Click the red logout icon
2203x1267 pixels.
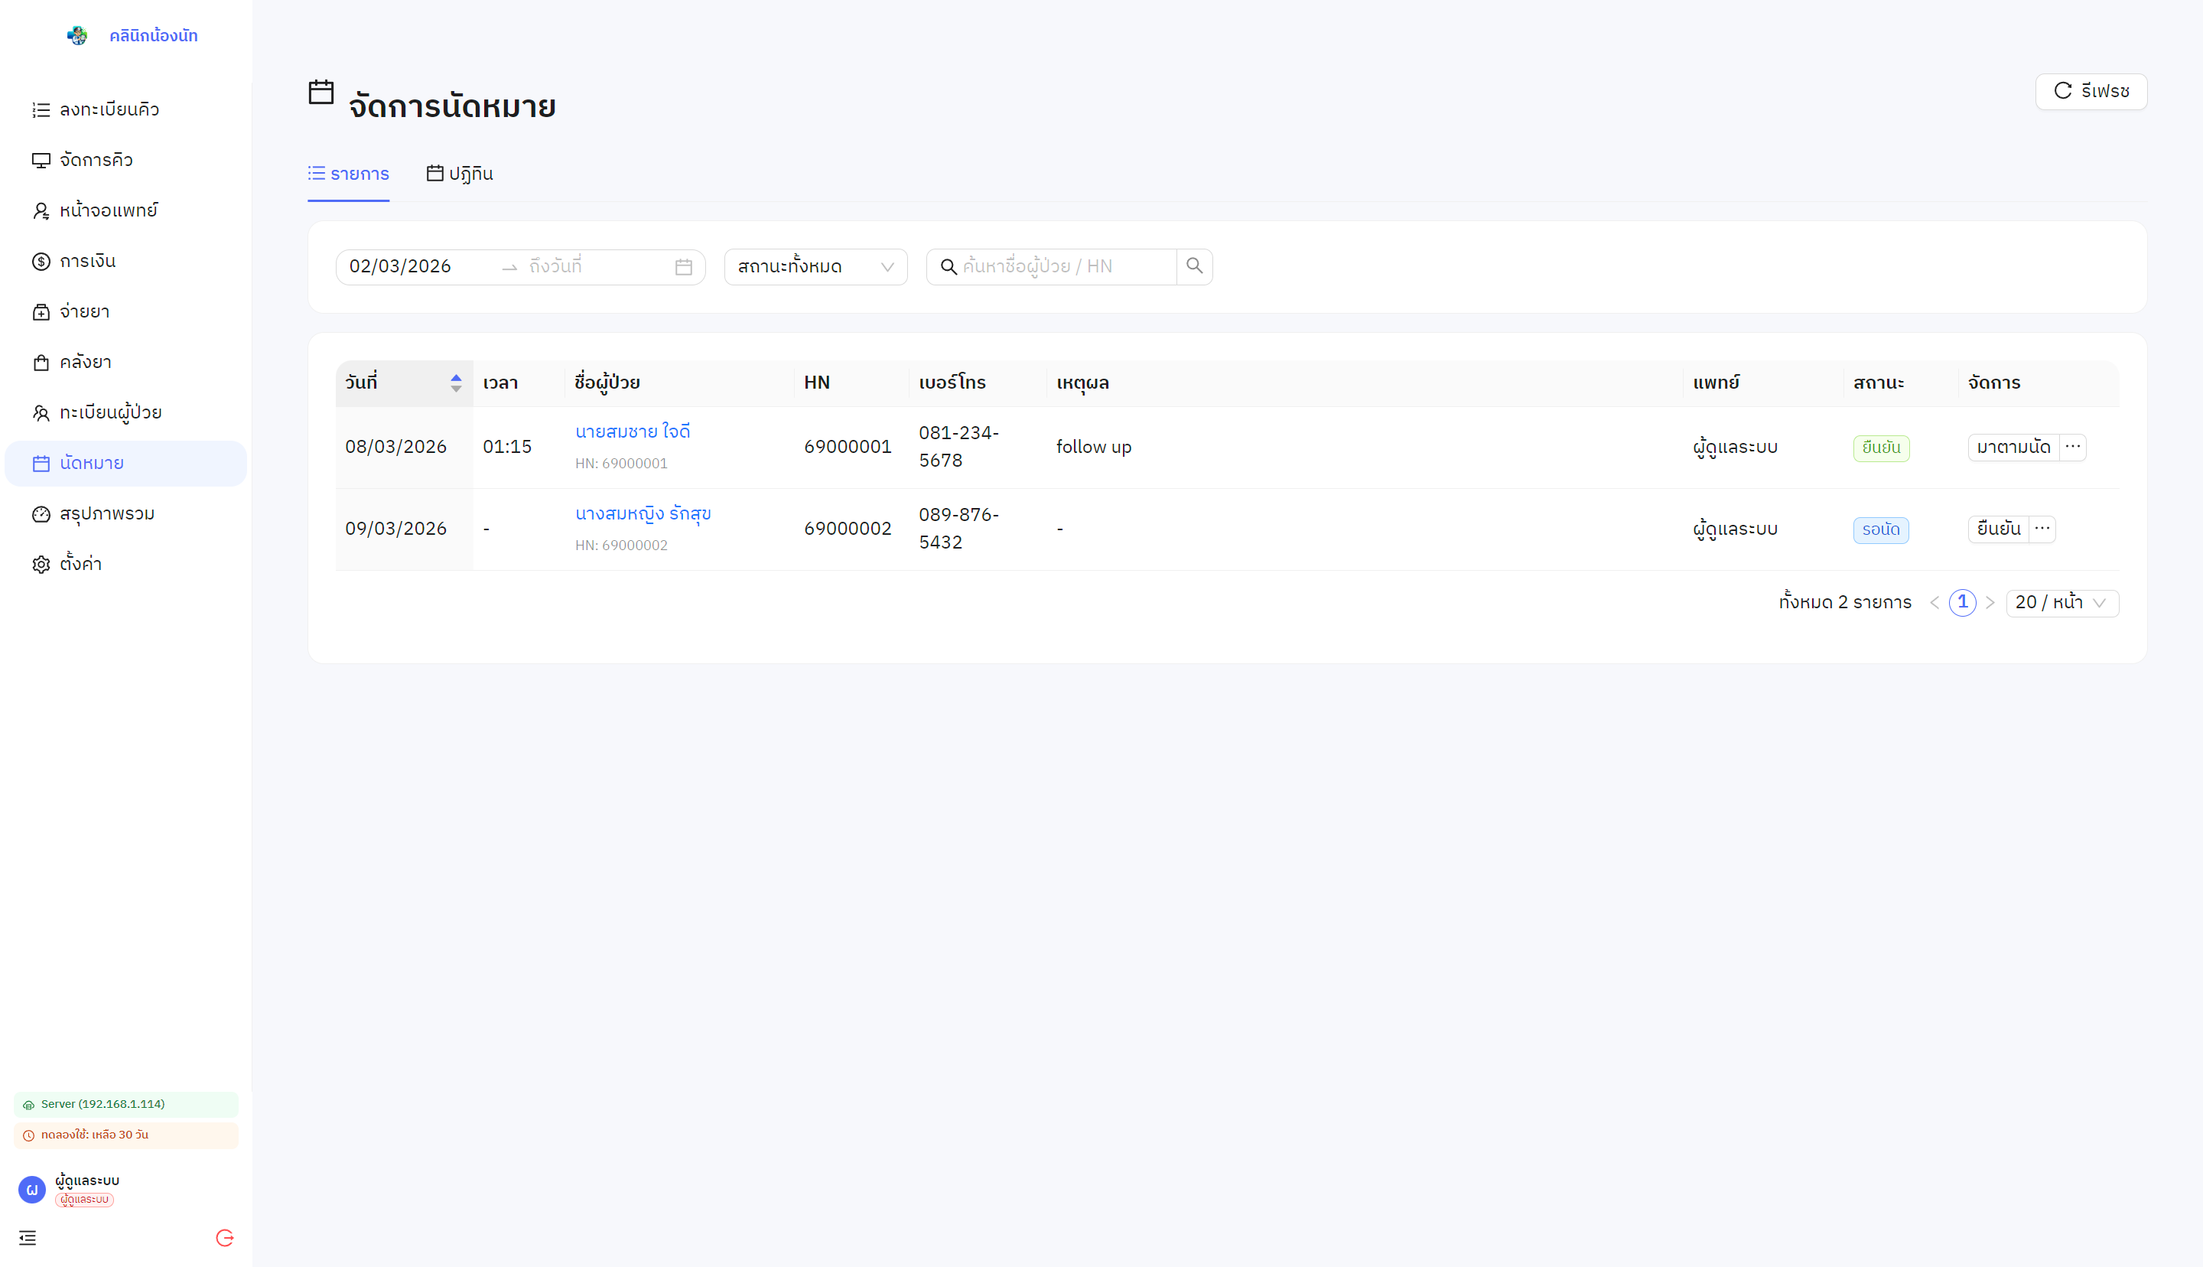(224, 1237)
